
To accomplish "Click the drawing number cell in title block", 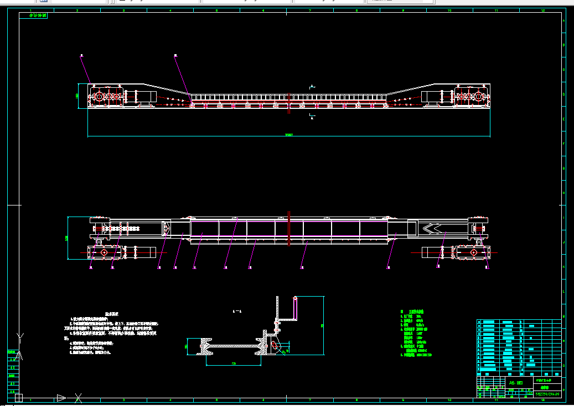I will tap(547, 394).
